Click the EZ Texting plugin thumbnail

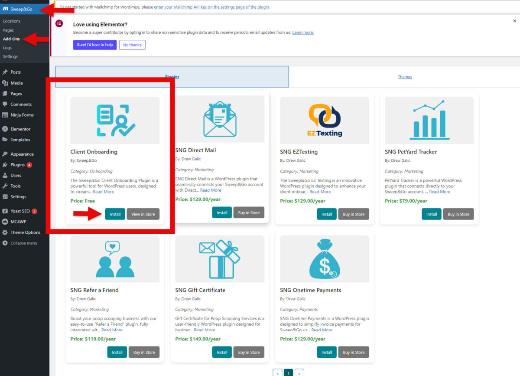324,119
